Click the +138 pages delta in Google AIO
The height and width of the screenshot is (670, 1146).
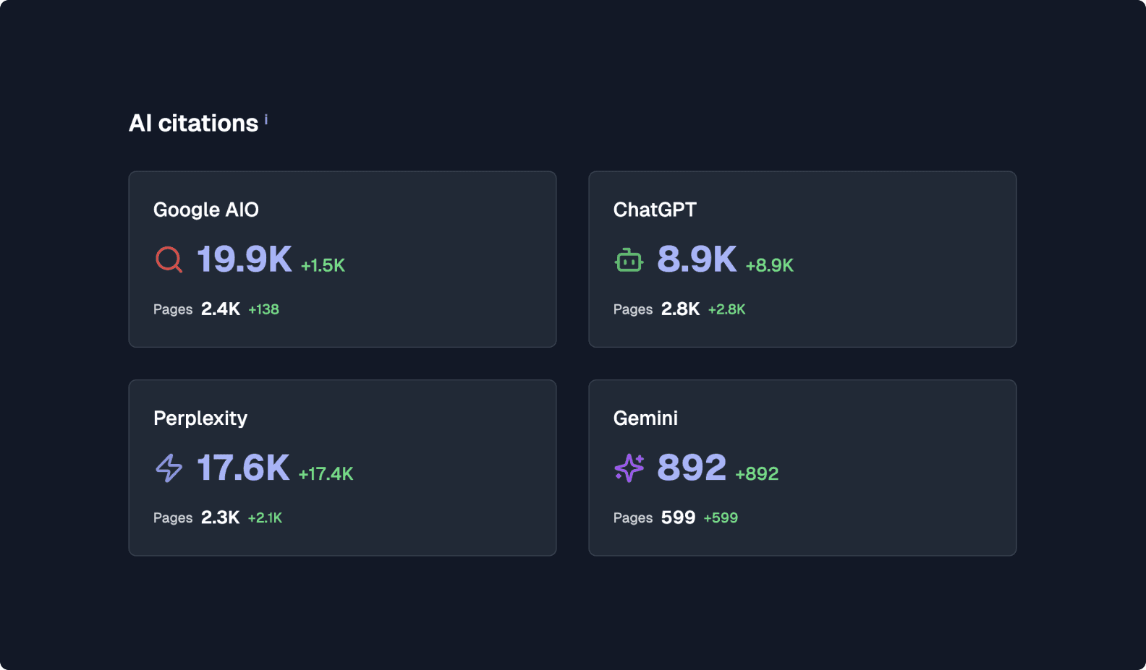point(264,309)
